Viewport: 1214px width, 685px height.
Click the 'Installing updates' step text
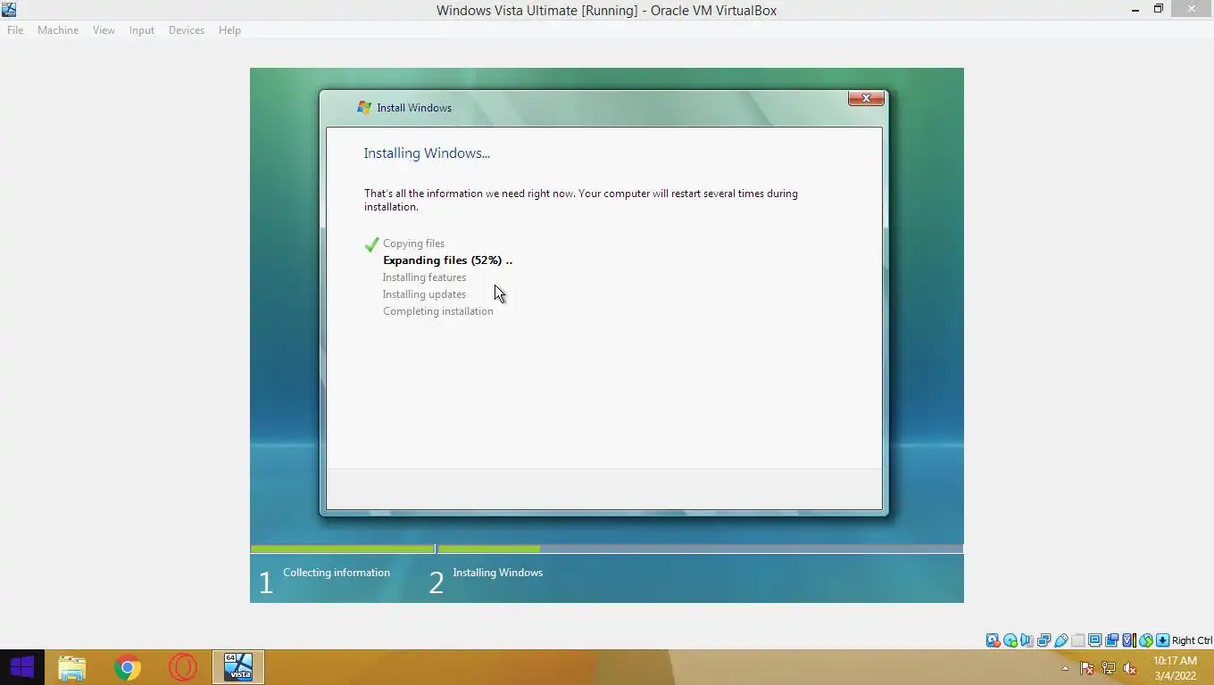[x=424, y=294]
